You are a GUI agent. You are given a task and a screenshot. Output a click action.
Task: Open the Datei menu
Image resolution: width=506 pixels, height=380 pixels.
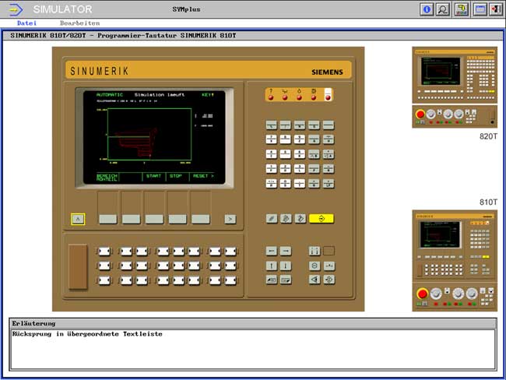pyautogui.click(x=26, y=23)
